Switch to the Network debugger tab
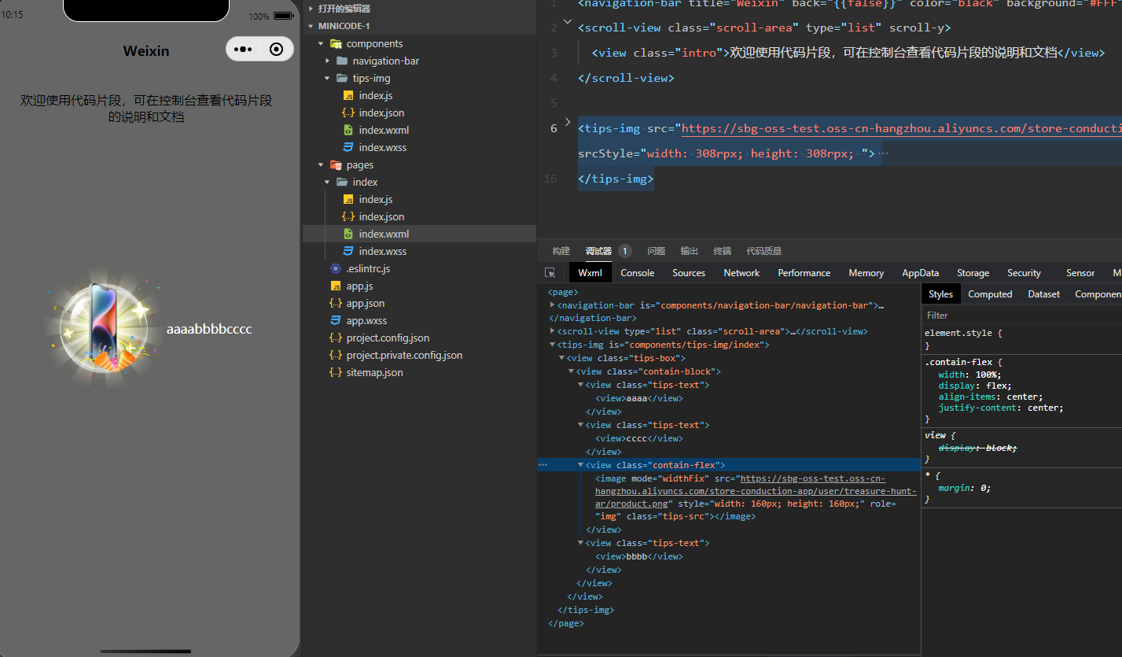 741,273
